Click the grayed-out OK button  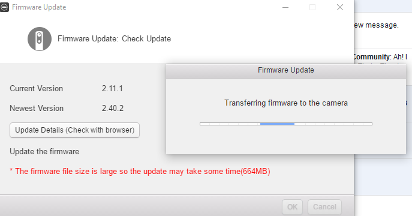click(x=292, y=207)
